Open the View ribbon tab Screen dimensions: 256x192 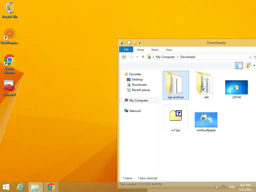pyautogui.click(x=169, y=50)
